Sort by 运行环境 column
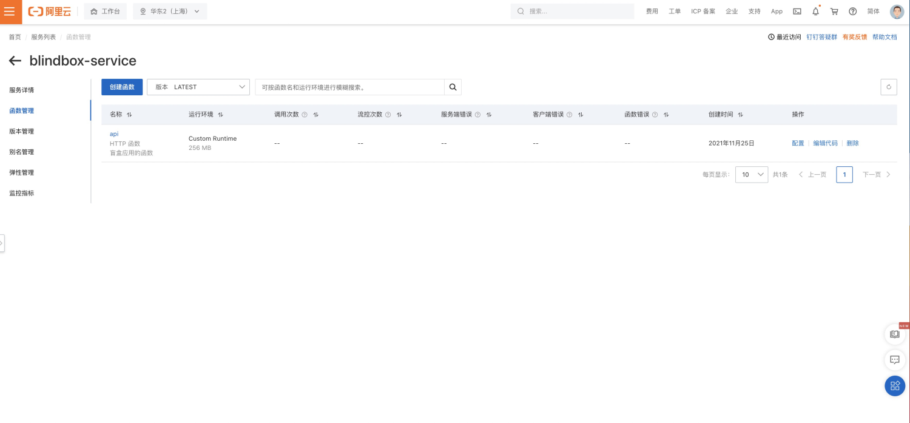This screenshot has width=910, height=423. [220, 115]
